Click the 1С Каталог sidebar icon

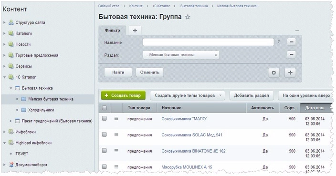point(11,77)
